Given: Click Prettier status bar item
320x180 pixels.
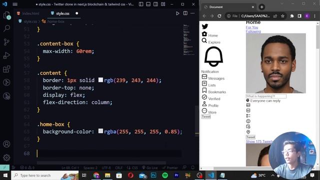Looking at the screenshot, I should point(170,168).
